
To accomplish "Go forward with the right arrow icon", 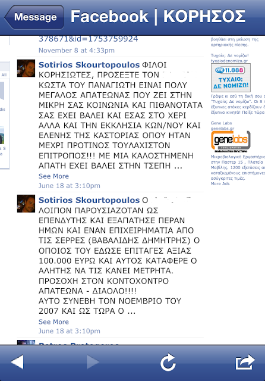I will [93, 362].
